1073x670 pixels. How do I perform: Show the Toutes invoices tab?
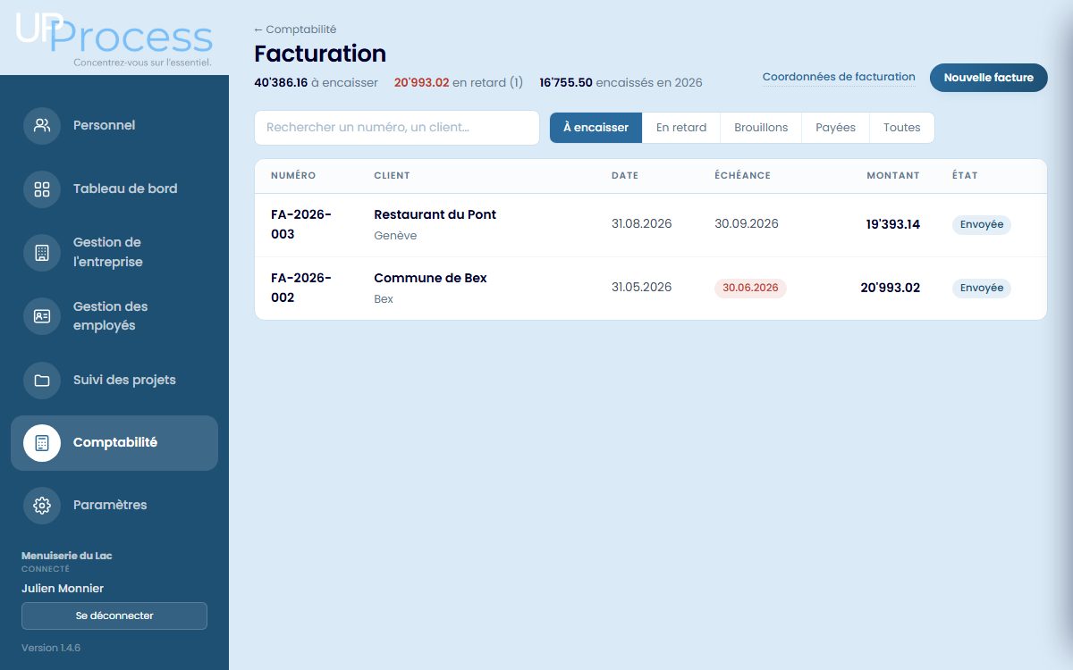(901, 128)
